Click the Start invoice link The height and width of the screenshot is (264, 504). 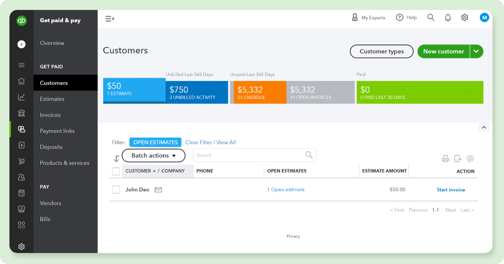click(x=451, y=190)
